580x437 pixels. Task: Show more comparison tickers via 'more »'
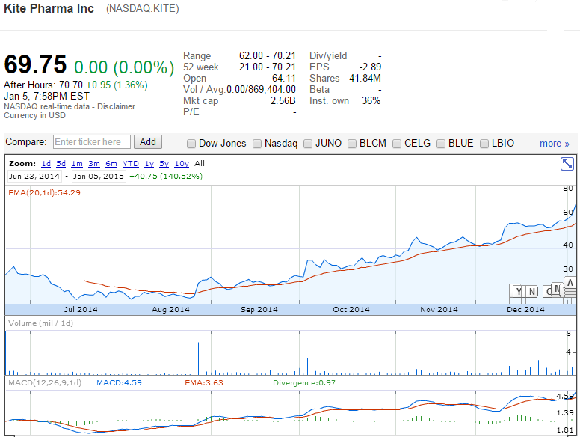(x=554, y=144)
